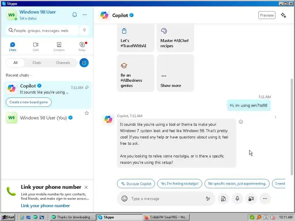
Task: Open message options three-dot menu on Copilot's reply
Action: 275,117
